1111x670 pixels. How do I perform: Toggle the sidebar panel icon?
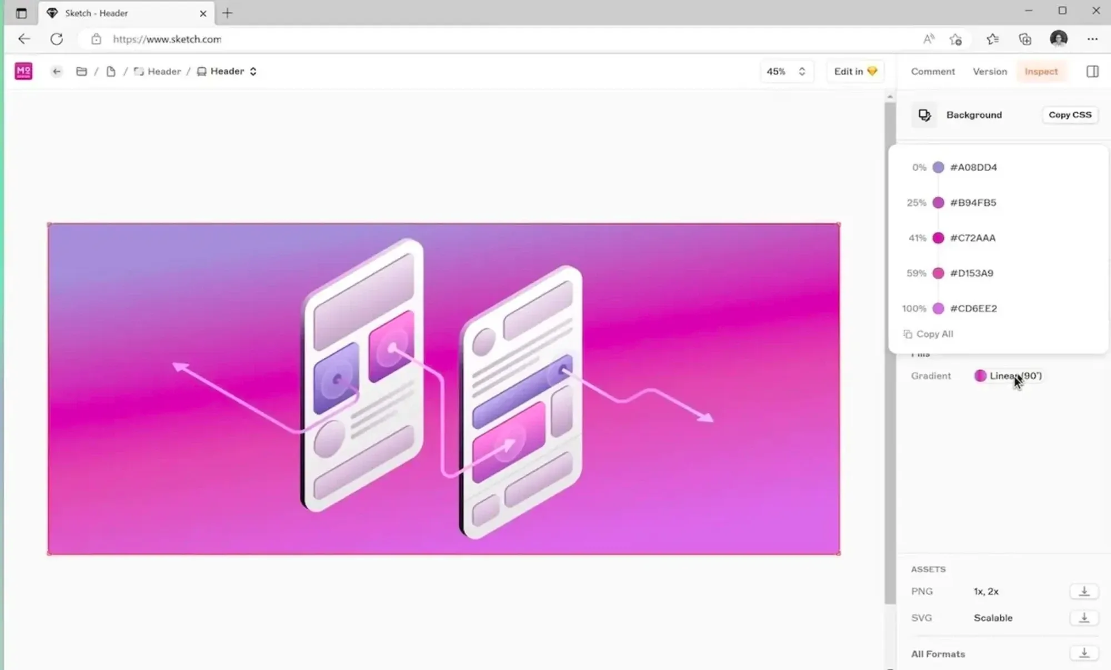(x=1092, y=71)
